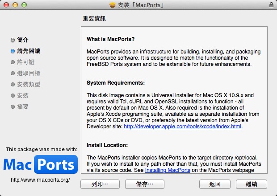Click the 'What is MacPorts?' heading
277x196 pixels.
pos(111,39)
